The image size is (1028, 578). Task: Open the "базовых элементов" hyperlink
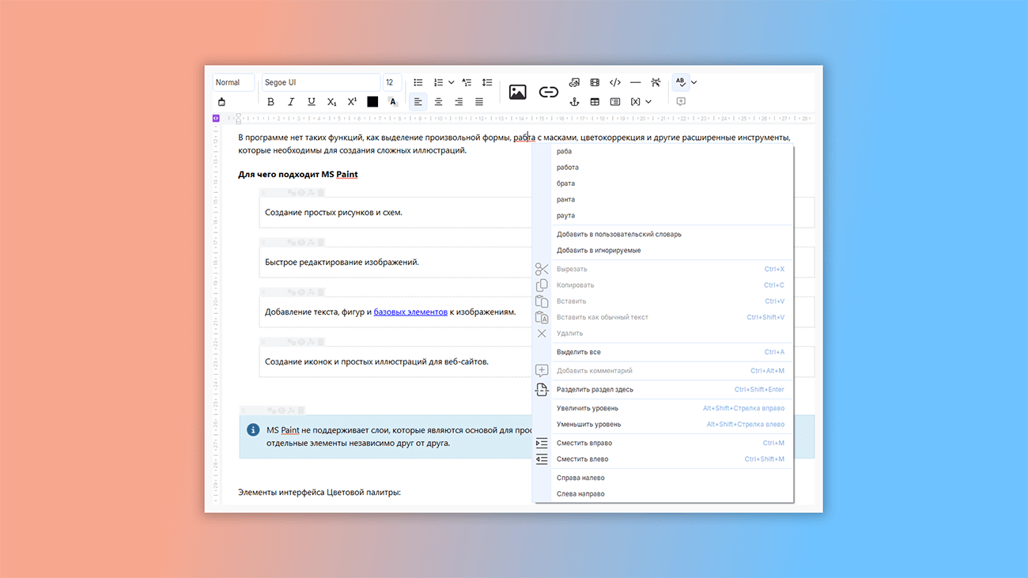[410, 312]
